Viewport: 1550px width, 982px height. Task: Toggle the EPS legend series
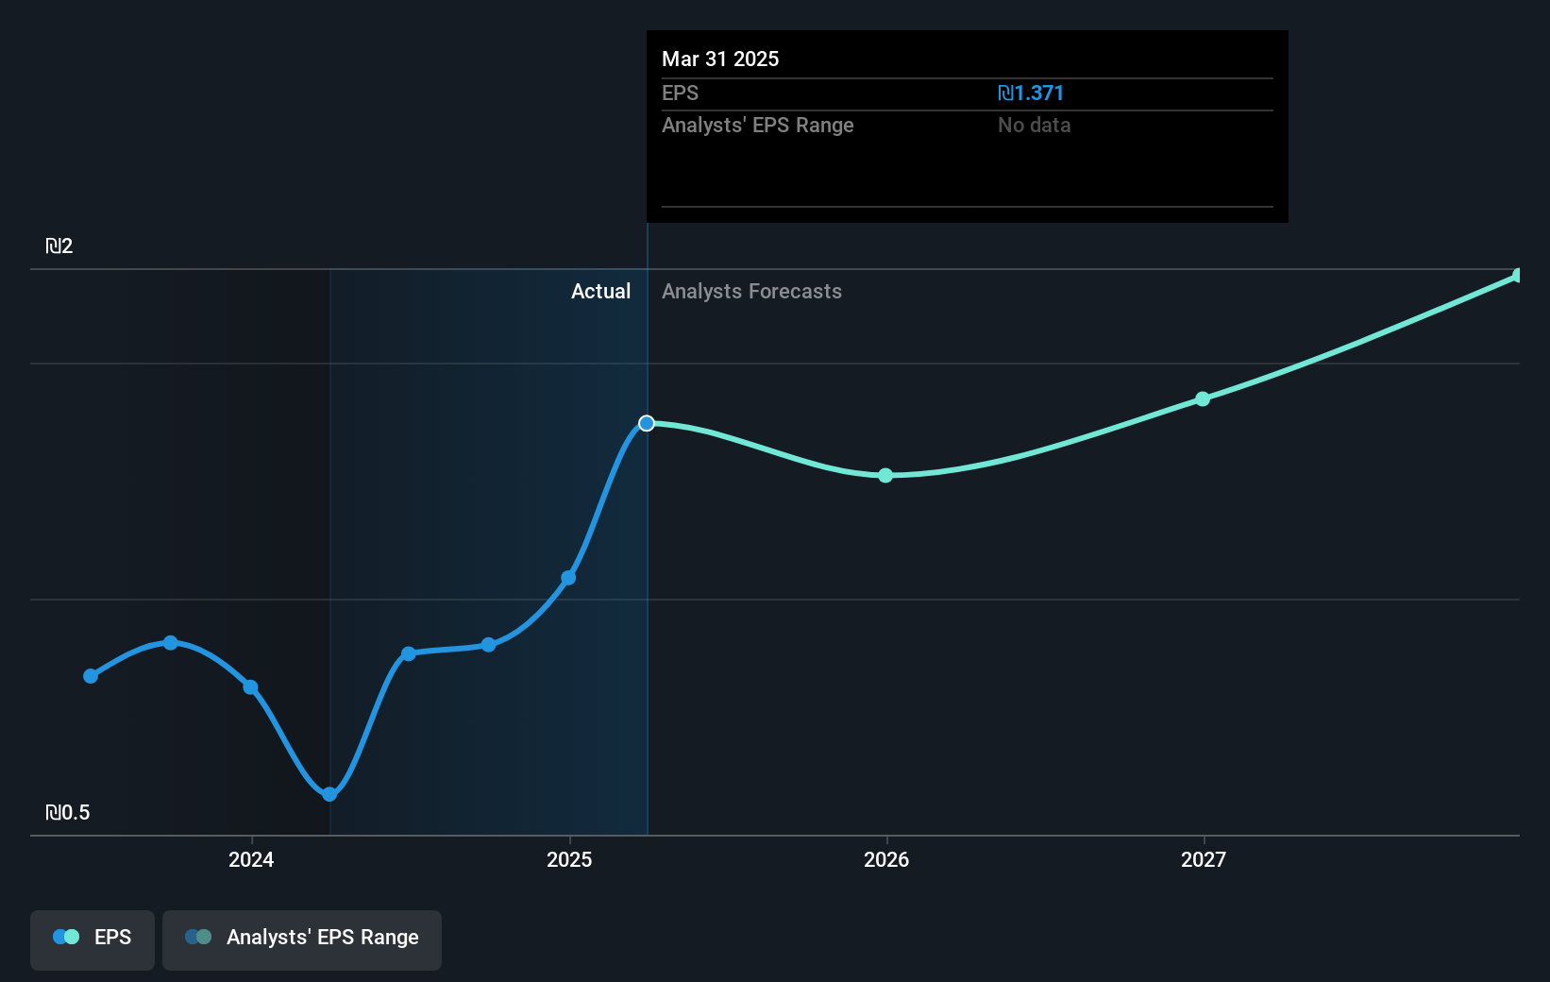[x=93, y=940]
